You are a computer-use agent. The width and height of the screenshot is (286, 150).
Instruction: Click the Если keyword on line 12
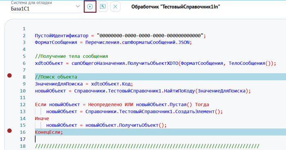coord(40,104)
